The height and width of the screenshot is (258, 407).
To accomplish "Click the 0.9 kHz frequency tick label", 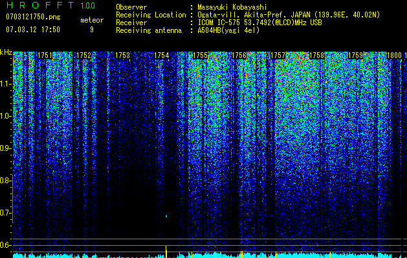I will click(x=5, y=148).
